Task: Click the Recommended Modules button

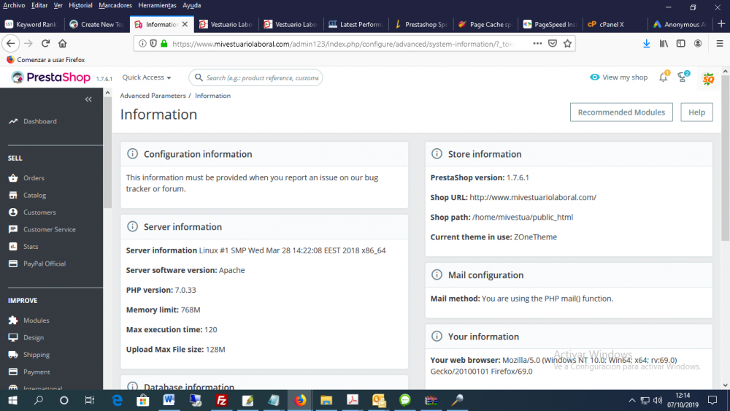Action: (621, 112)
